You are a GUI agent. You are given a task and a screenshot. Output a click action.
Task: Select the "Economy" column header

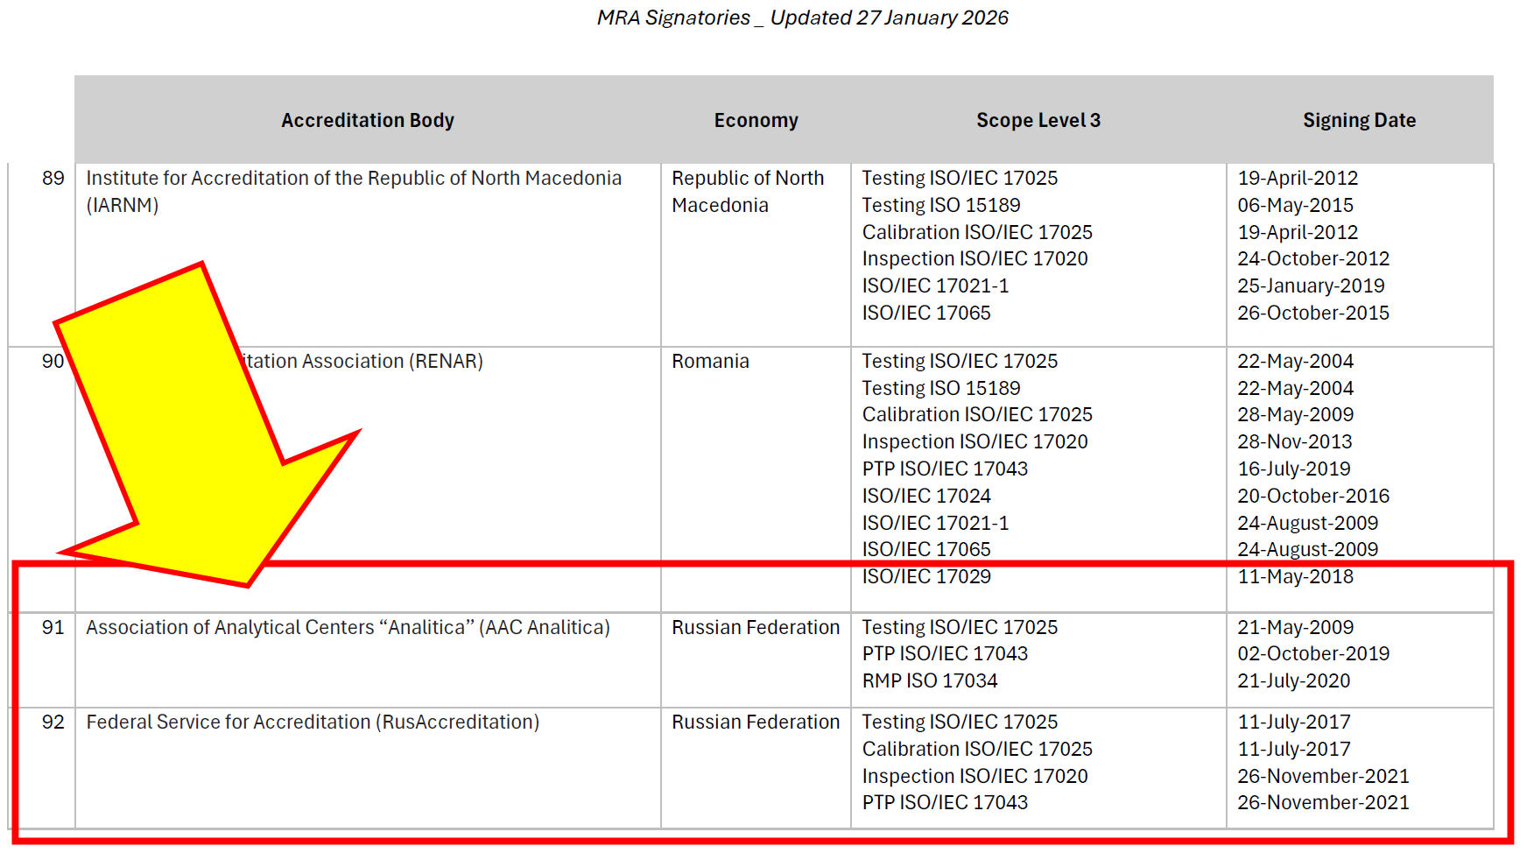coord(756,120)
